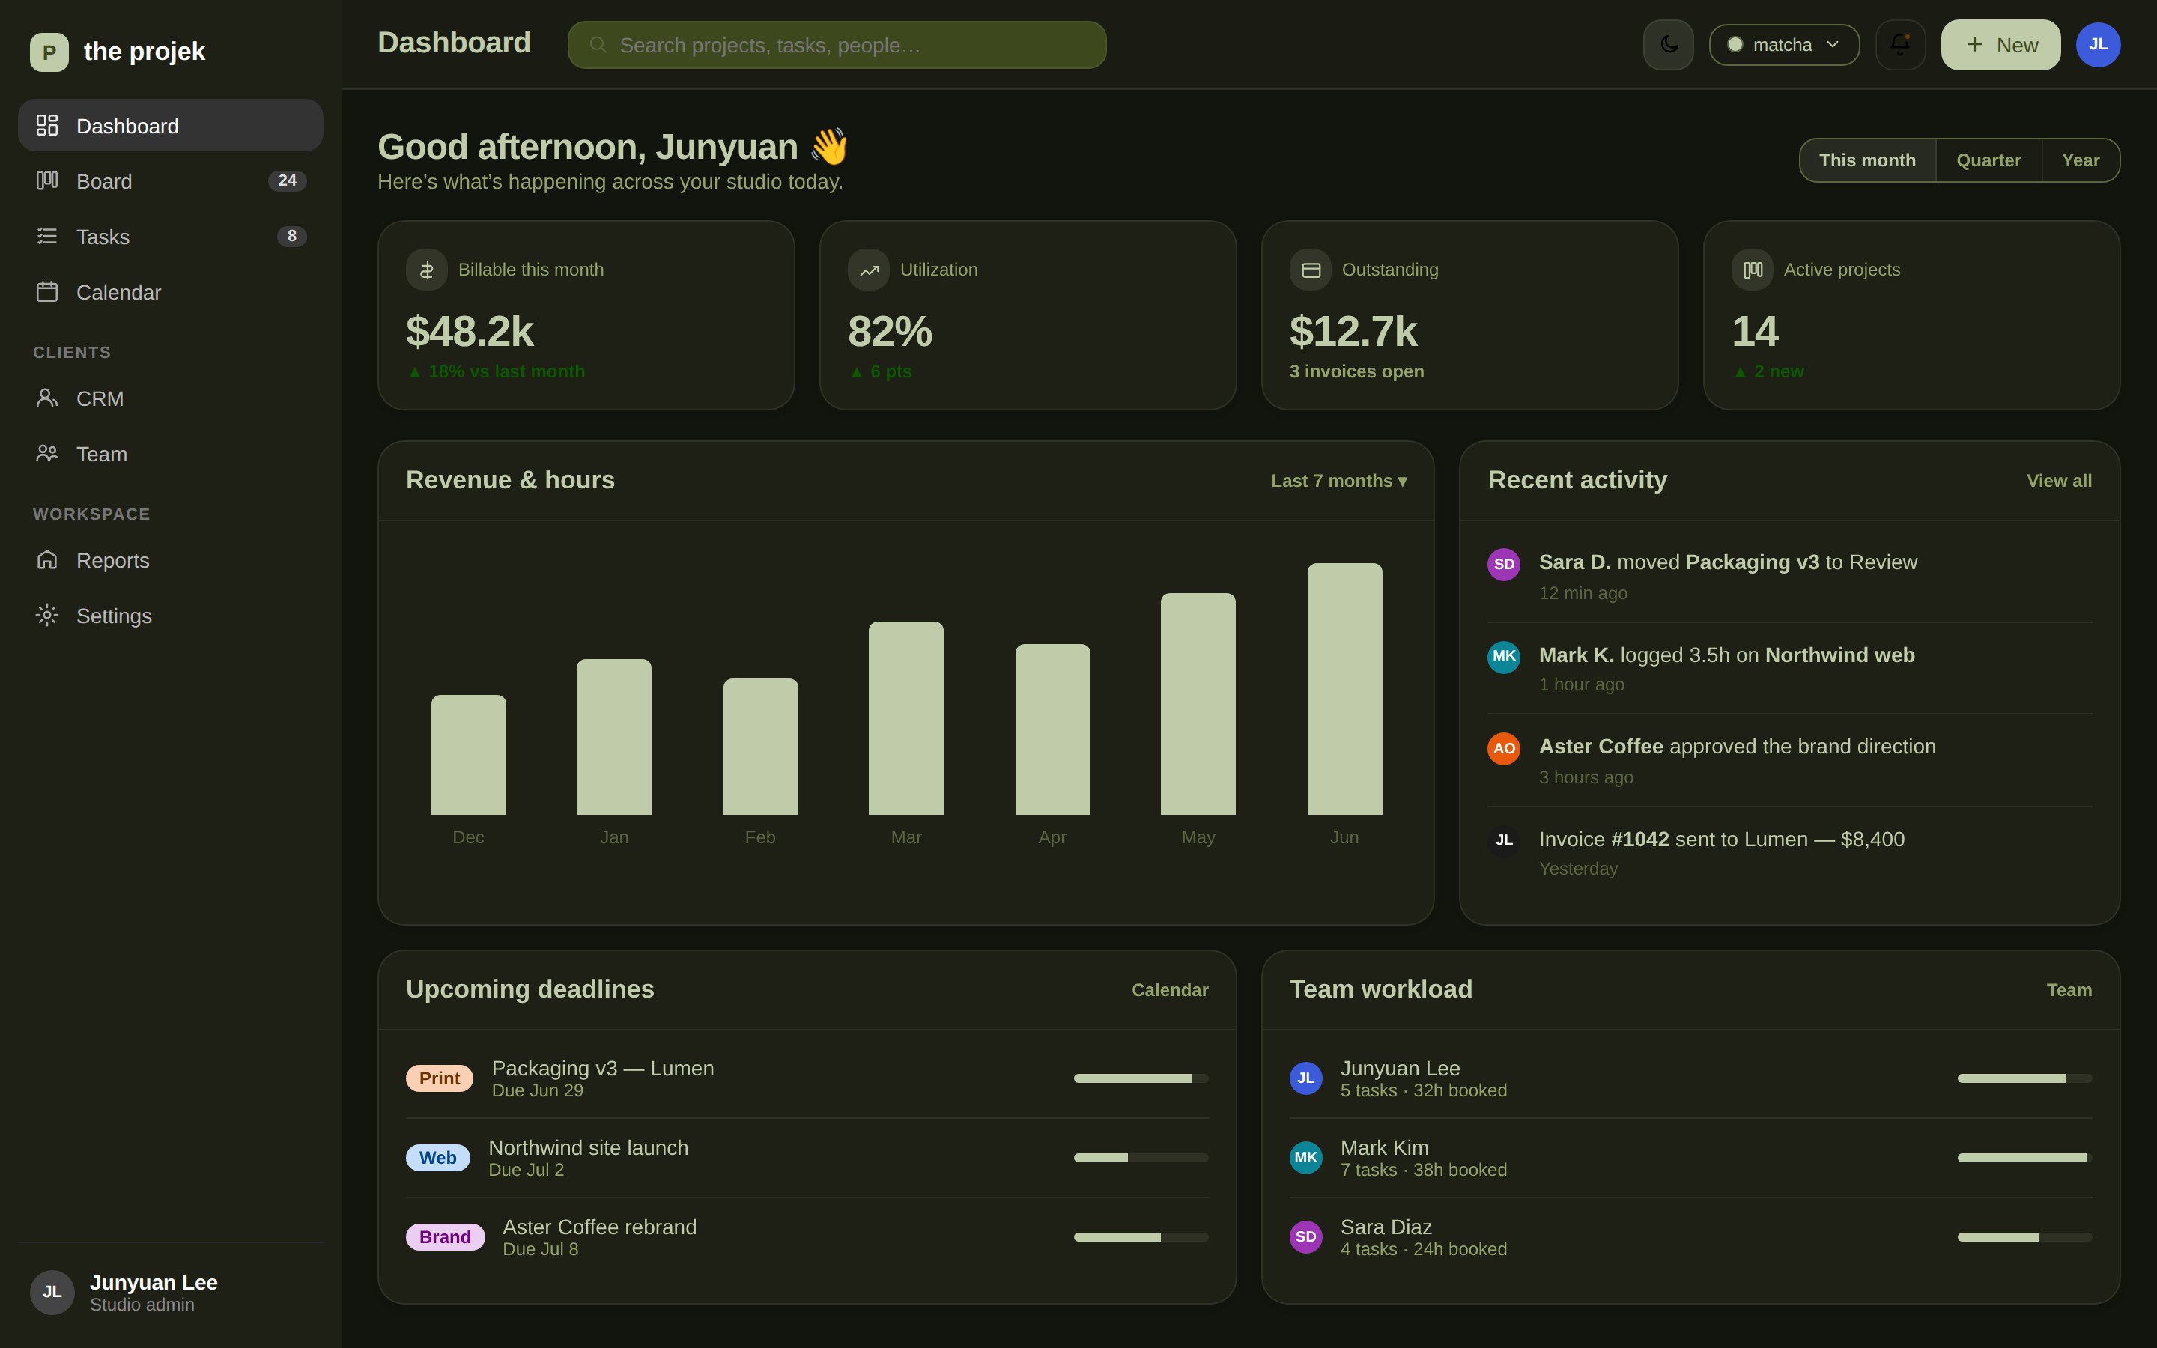Toggle dark mode with moon icon
This screenshot has width=2157, height=1348.
coord(1668,45)
